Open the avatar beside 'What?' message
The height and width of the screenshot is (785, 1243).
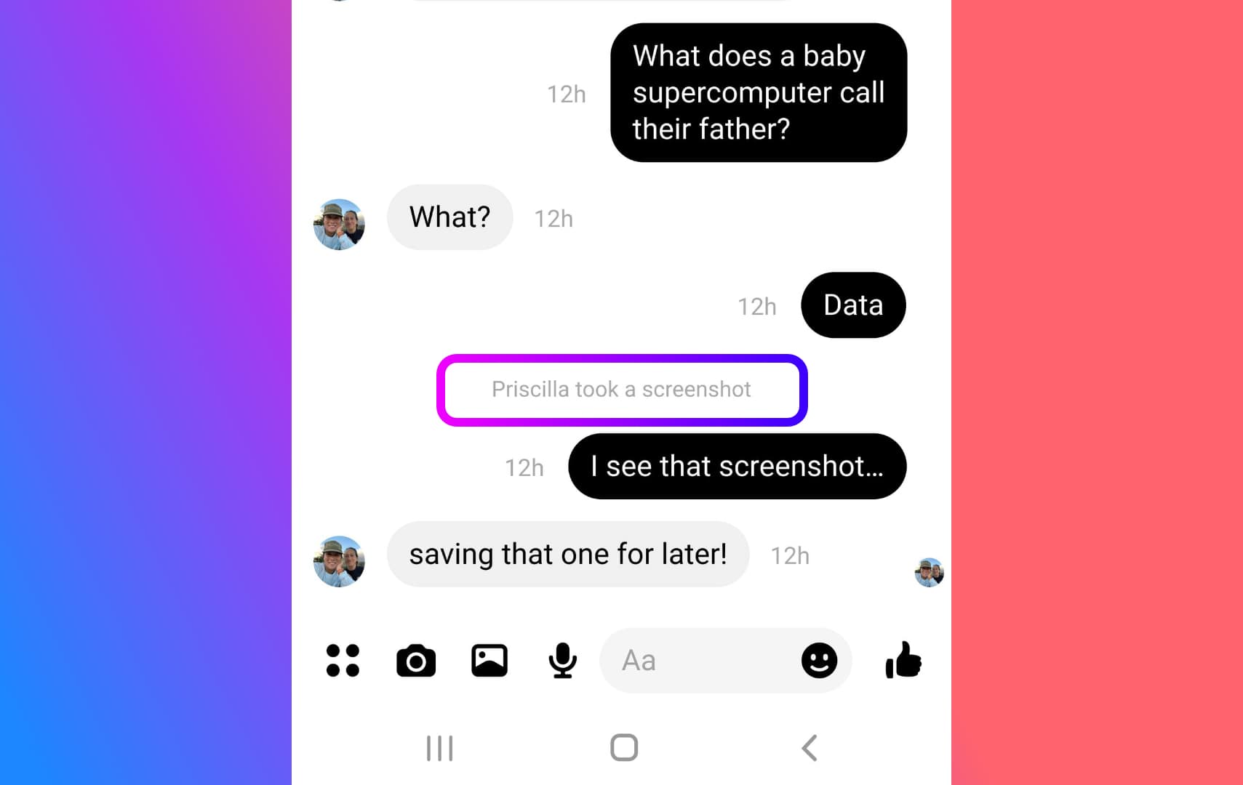(x=339, y=225)
